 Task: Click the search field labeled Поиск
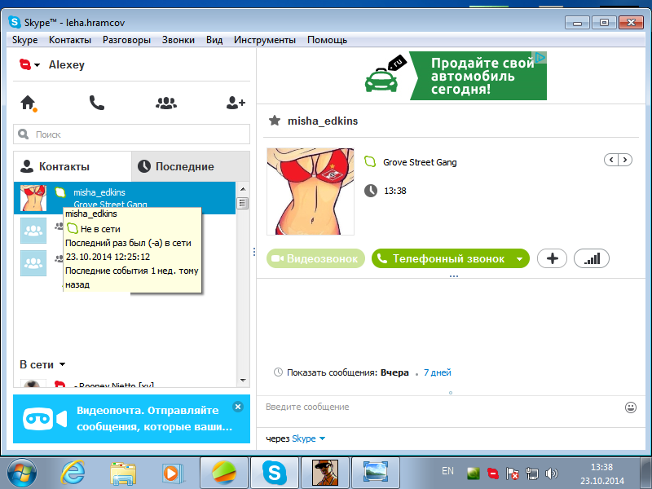pyautogui.click(x=131, y=134)
